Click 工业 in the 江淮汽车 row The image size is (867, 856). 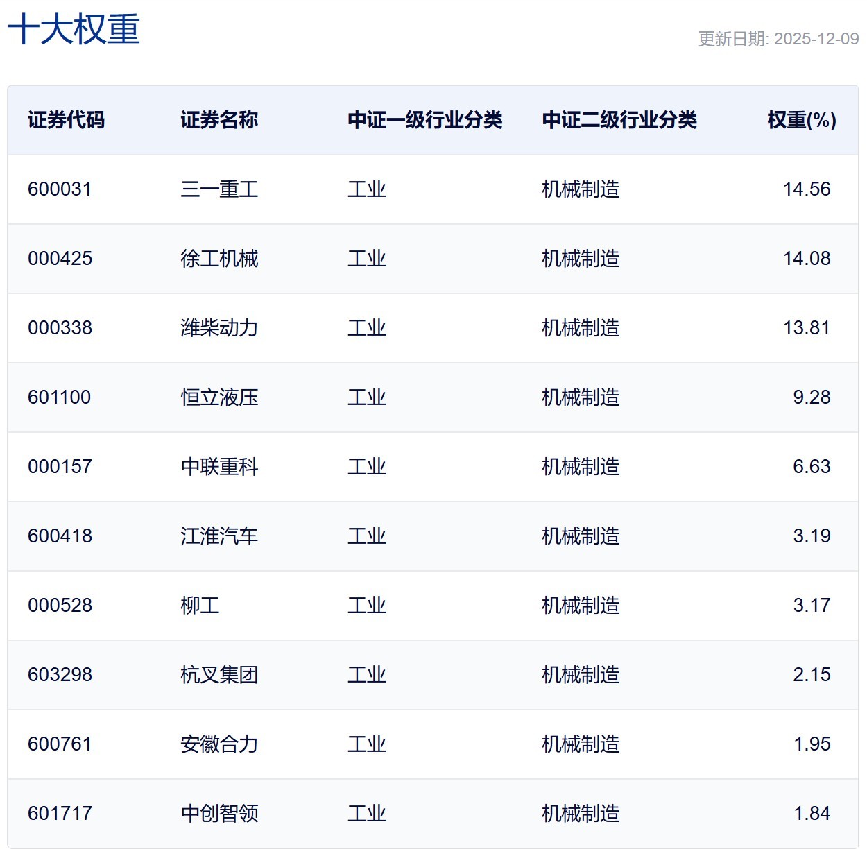pyautogui.click(x=367, y=536)
